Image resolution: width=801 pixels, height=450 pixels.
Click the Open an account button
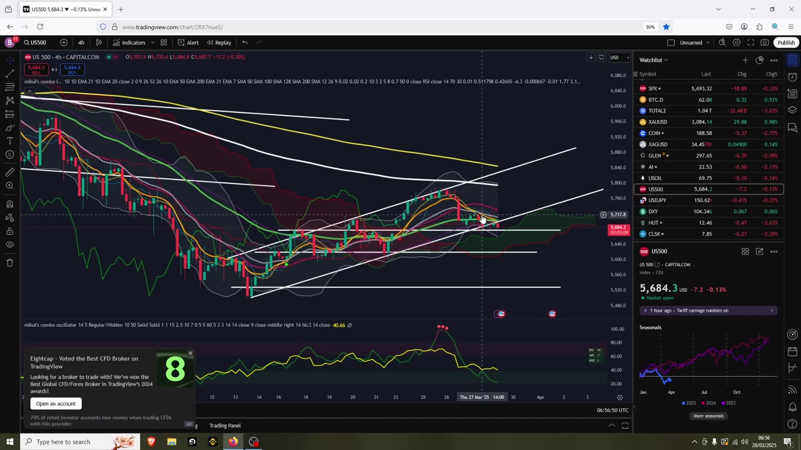pyautogui.click(x=56, y=404)
